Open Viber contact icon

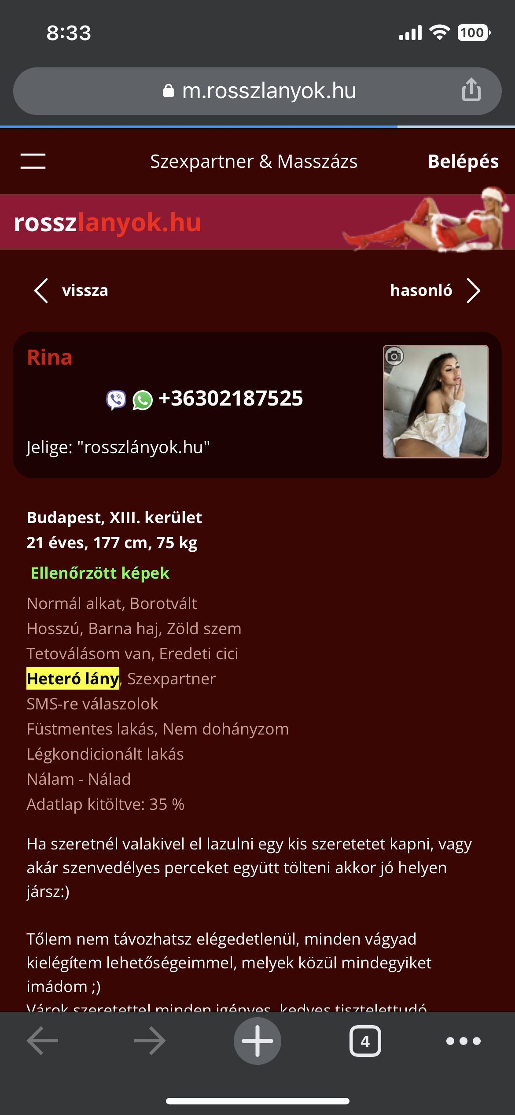116,400
